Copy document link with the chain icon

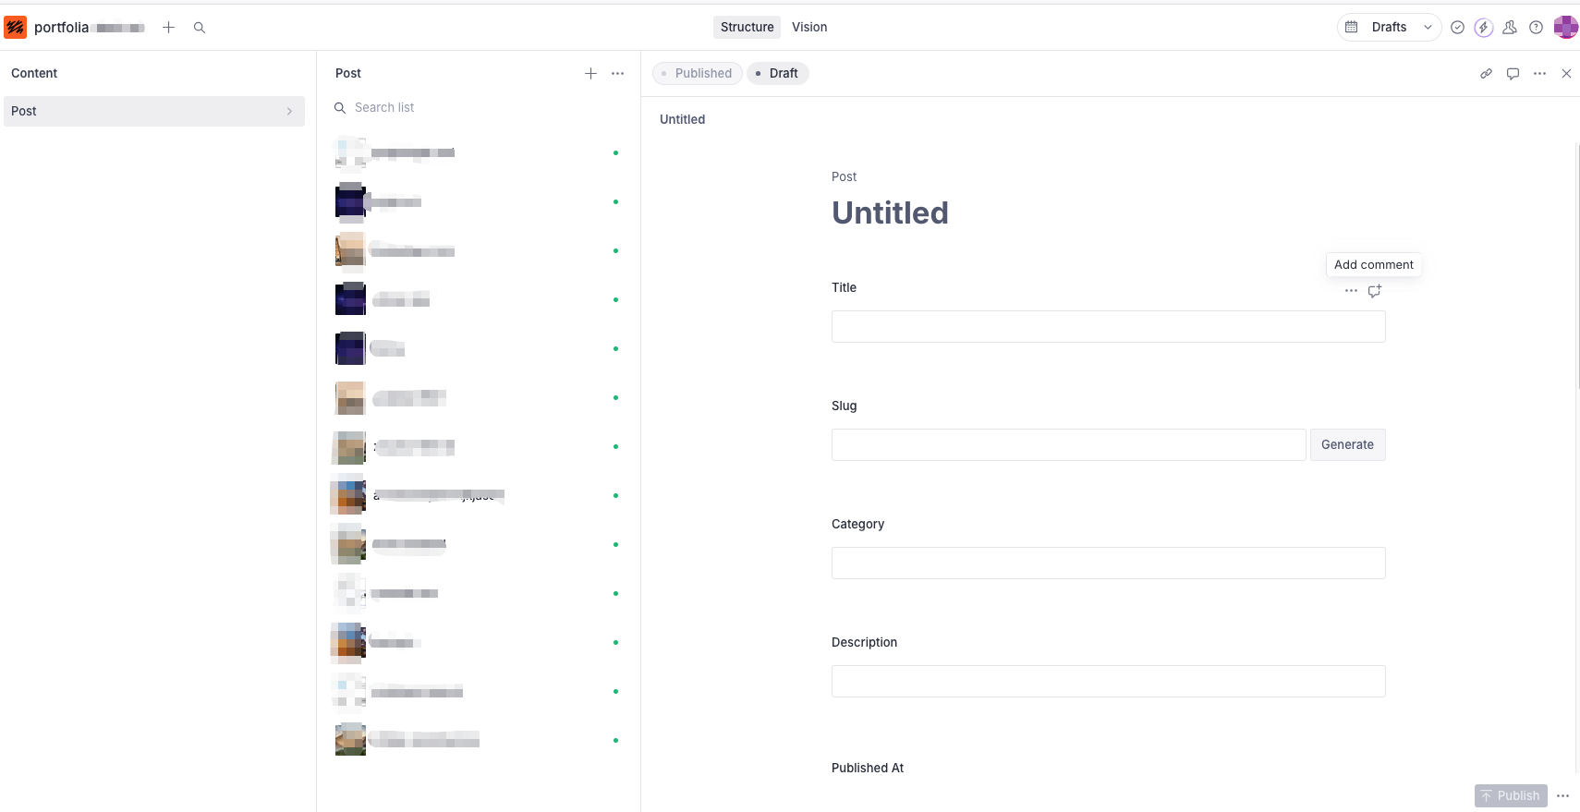1486,74
